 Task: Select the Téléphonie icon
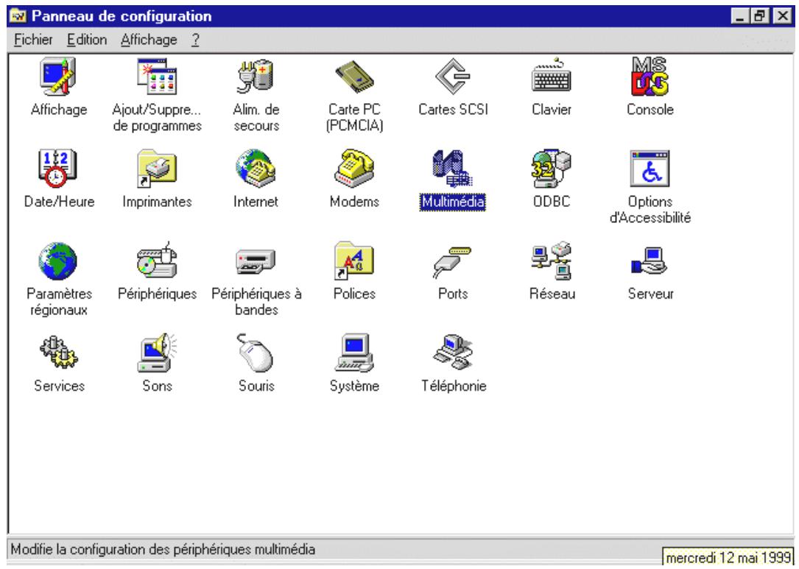pyautogui.click(x=453, y=353)
